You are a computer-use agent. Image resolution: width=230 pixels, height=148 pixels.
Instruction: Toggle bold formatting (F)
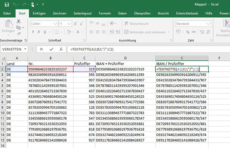[33, 32]
